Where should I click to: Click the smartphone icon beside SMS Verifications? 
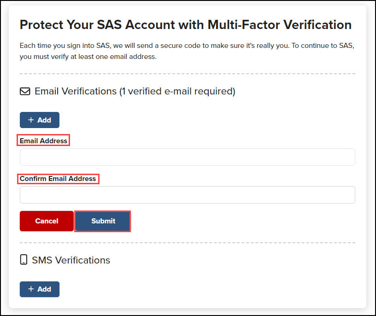[23, 260]
